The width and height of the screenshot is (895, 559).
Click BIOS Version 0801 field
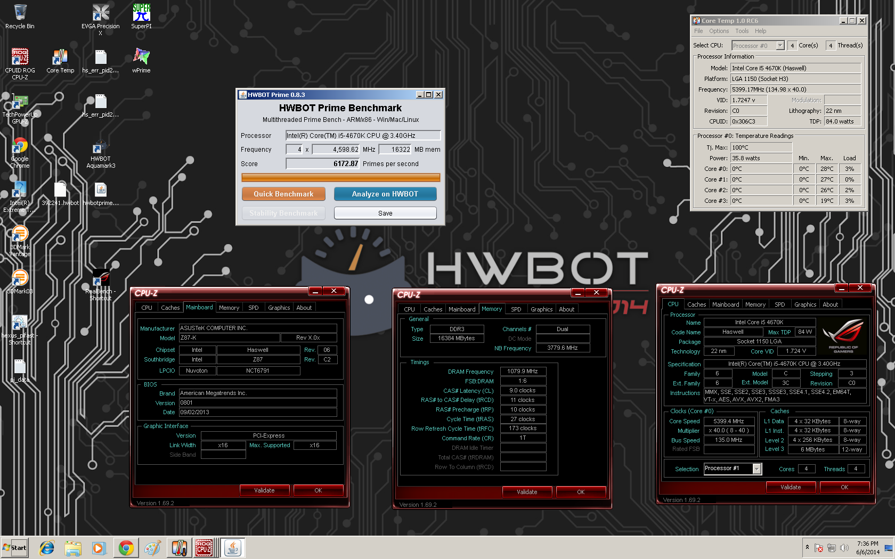click(258, 402)
